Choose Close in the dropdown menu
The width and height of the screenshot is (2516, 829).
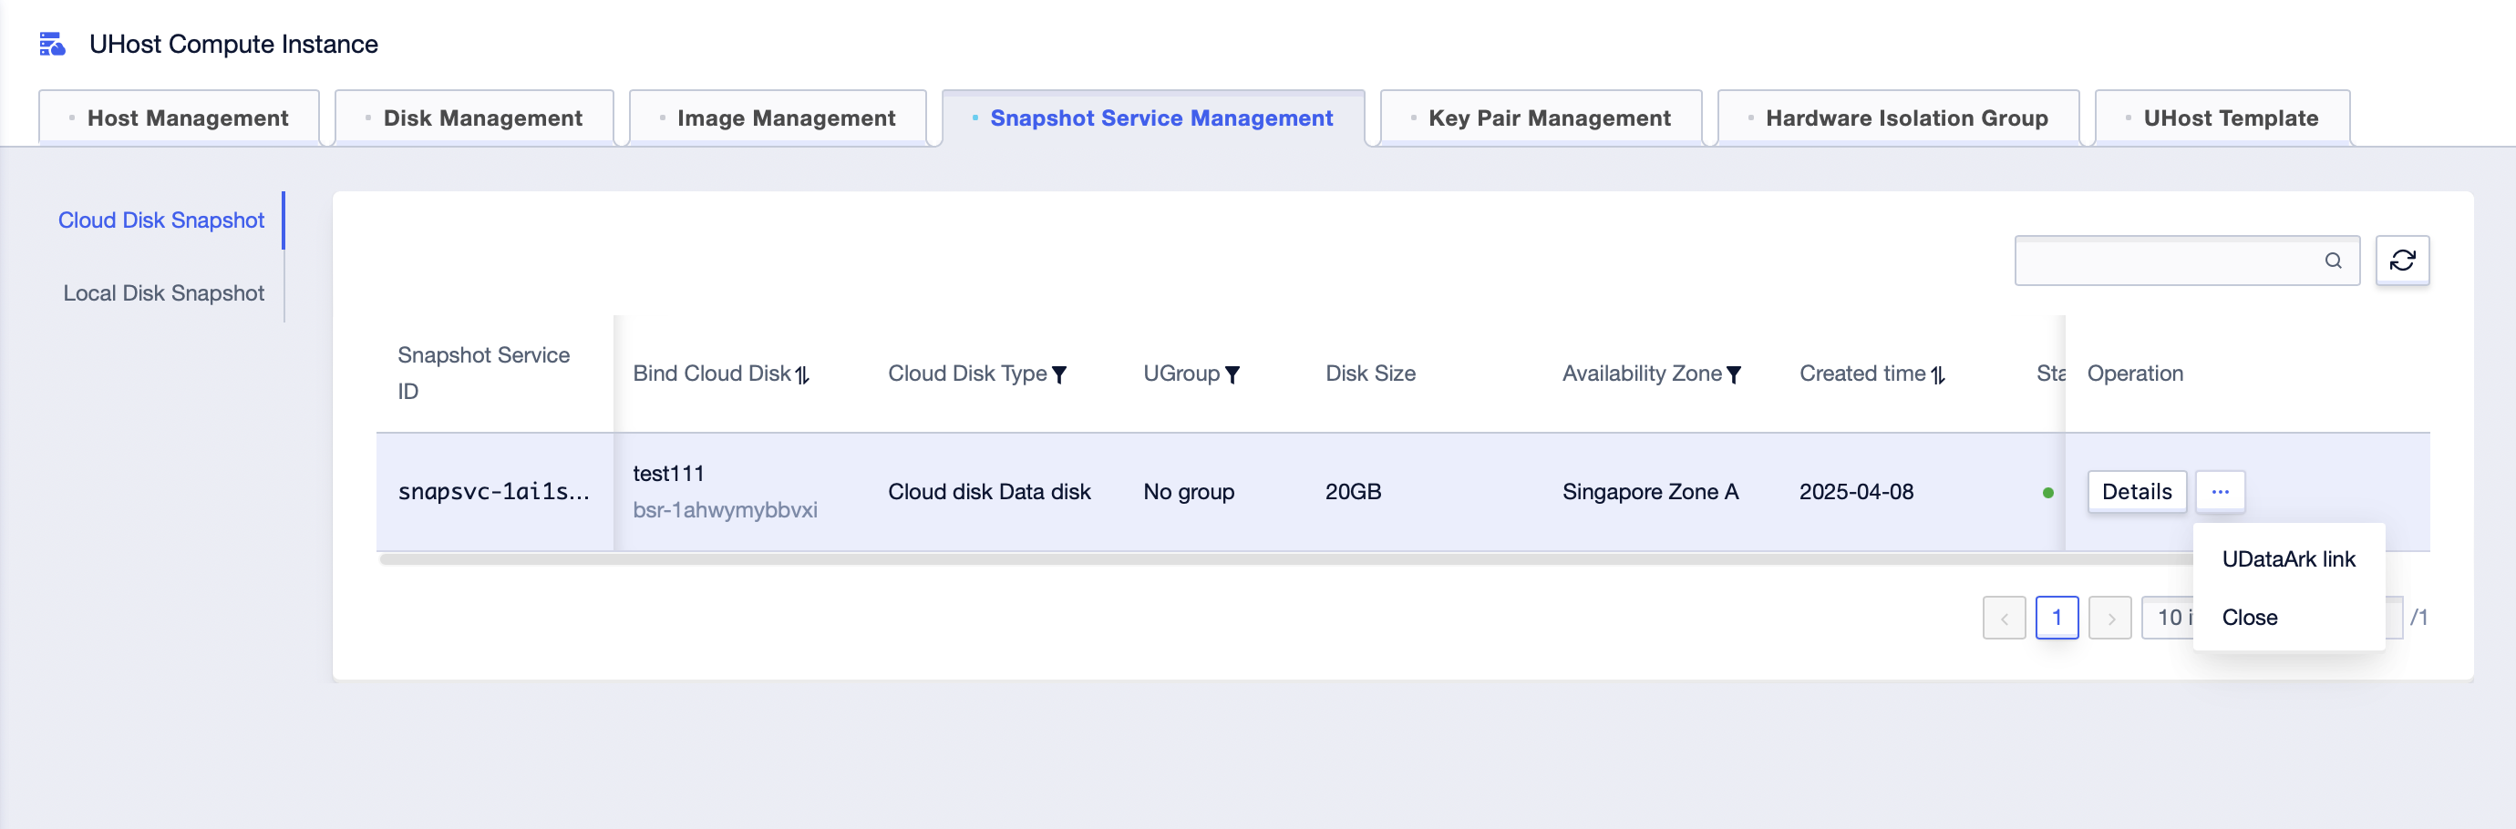click(2288, 618)
